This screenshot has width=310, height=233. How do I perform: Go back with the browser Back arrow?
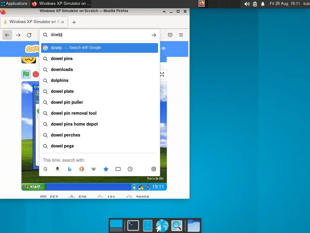[x=7, y=35]
